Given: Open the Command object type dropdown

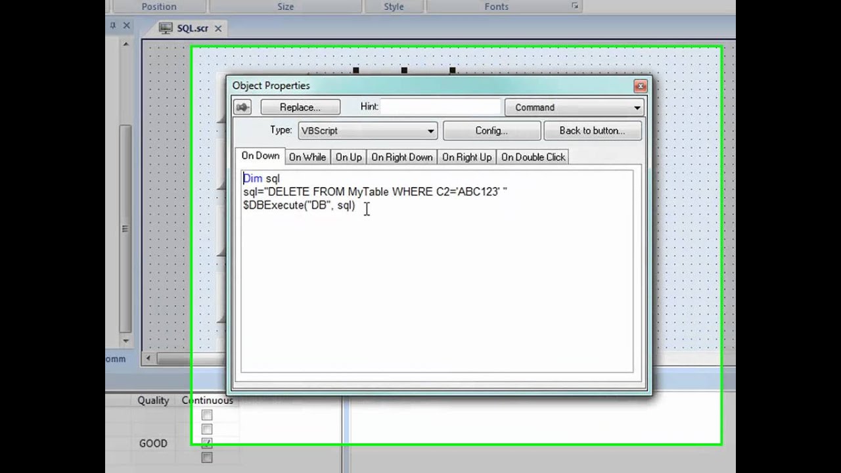Looking at the screenshot, I should click(x=574, y=107).
